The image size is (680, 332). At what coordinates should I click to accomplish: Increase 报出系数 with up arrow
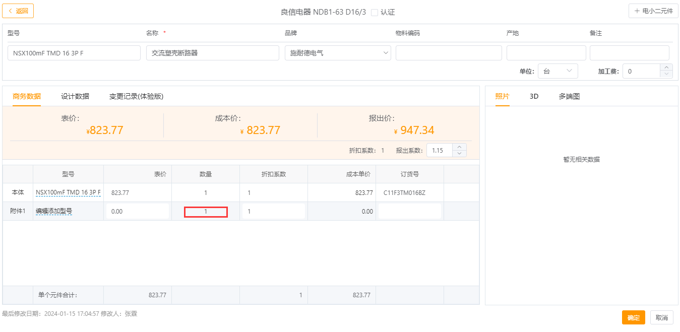coord(459,147)
